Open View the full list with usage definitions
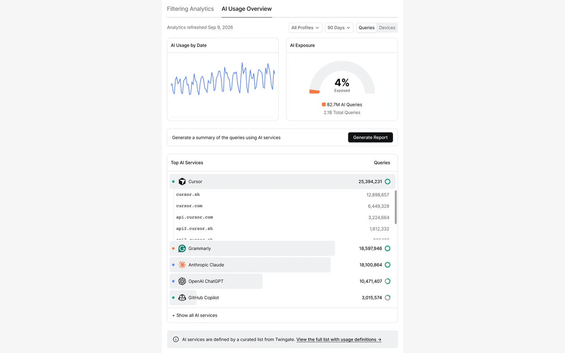This screenshot has height=353, width=565. coord(339,339)
